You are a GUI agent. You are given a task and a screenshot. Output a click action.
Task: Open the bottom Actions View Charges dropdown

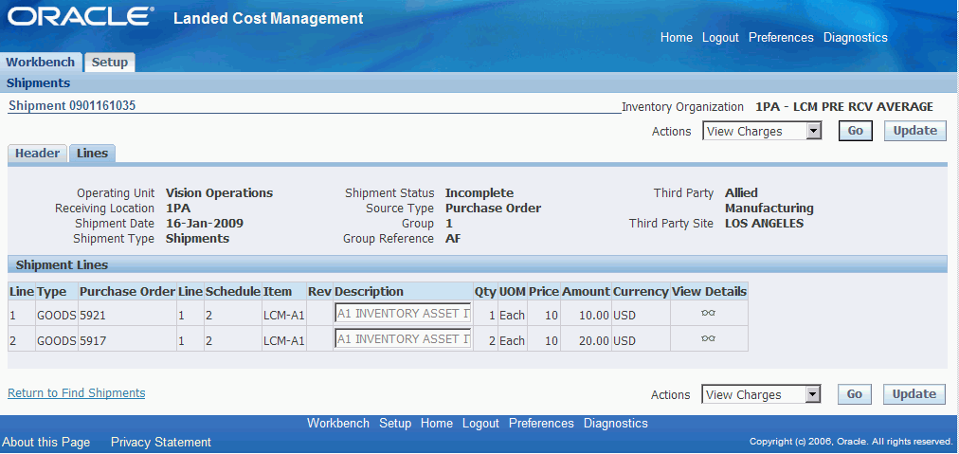(762, 394)
